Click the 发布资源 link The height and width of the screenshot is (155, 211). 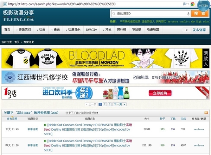199,30
